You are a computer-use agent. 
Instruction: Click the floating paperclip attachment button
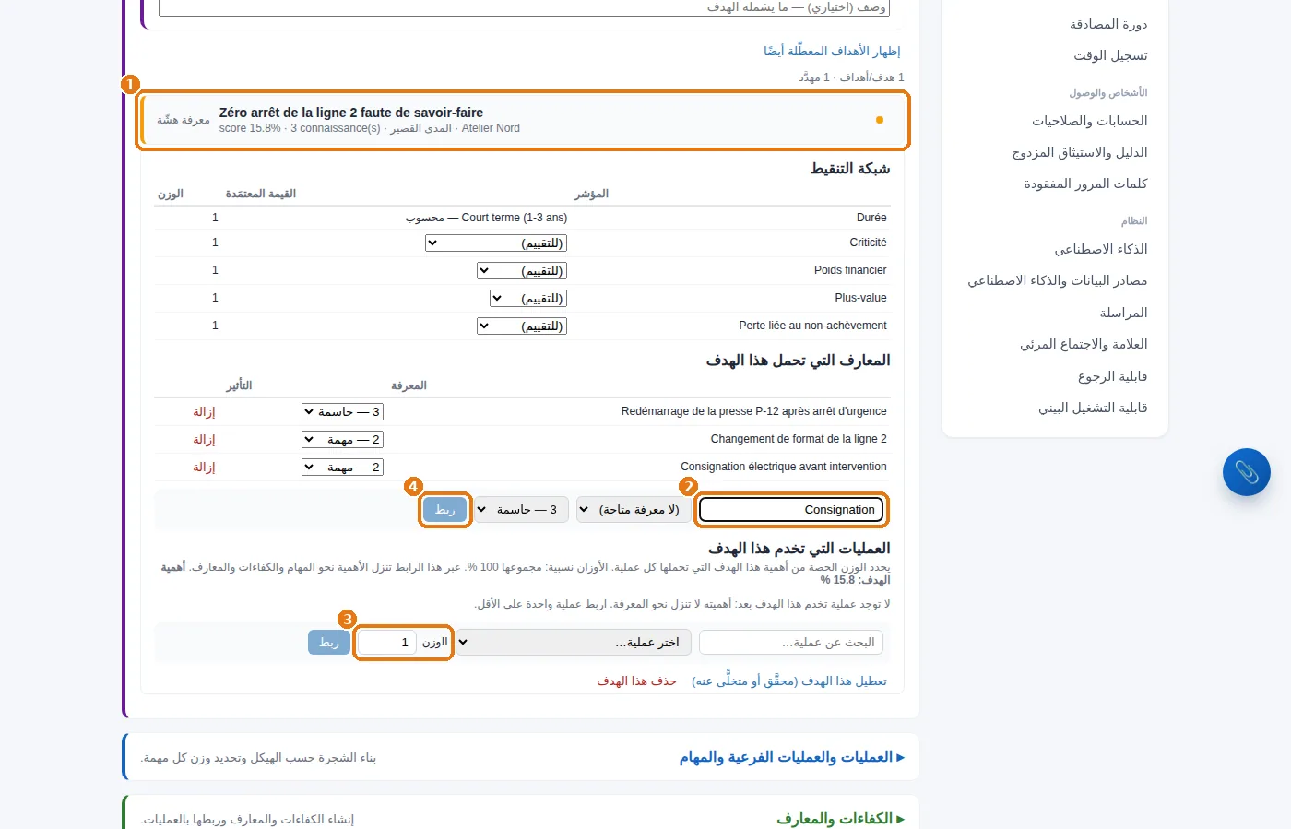coord(1246,472)
